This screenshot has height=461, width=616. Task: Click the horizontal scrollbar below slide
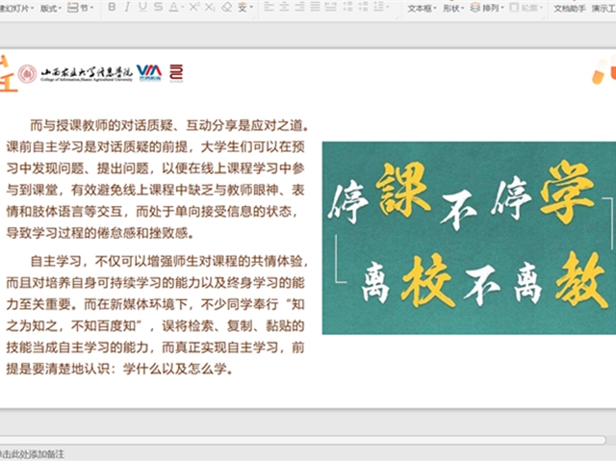coord(302,440)
